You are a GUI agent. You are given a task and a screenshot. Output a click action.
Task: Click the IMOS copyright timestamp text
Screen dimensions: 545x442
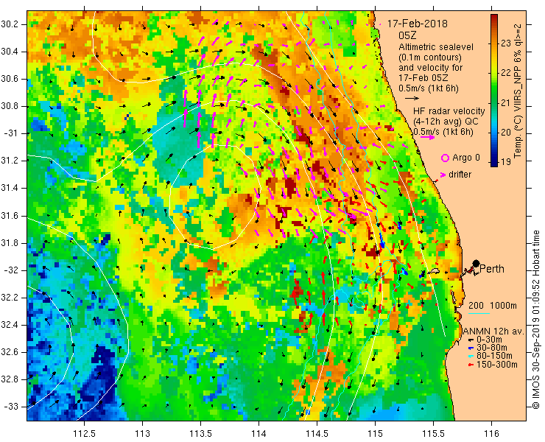535,319
